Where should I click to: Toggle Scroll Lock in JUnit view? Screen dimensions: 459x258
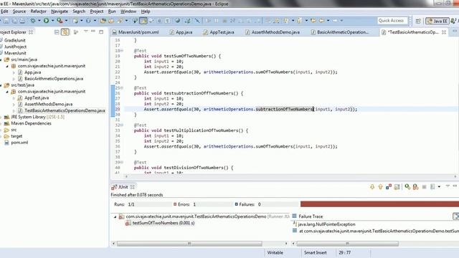click(x=397, y=187)
